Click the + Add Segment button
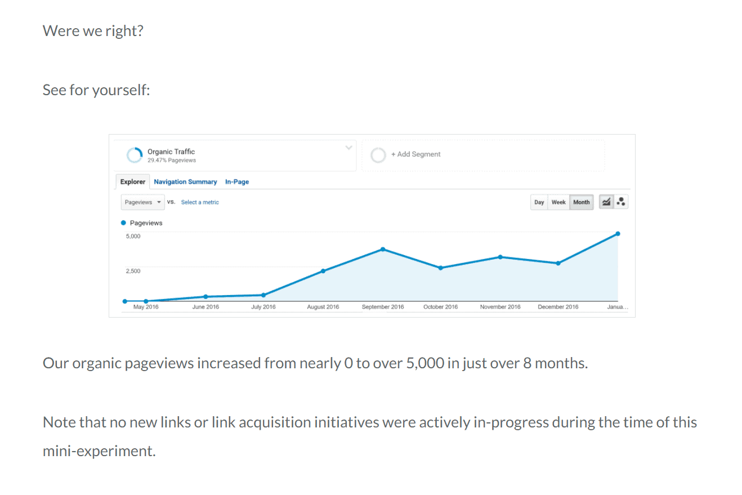 point(416,154)
